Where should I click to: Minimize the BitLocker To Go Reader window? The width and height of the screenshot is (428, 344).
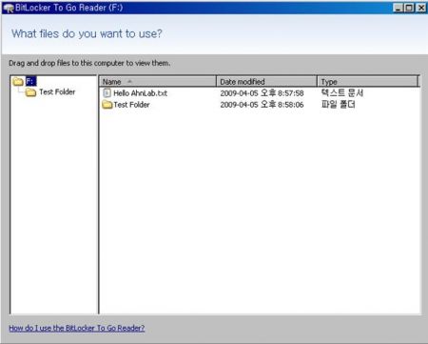(399, 8)
